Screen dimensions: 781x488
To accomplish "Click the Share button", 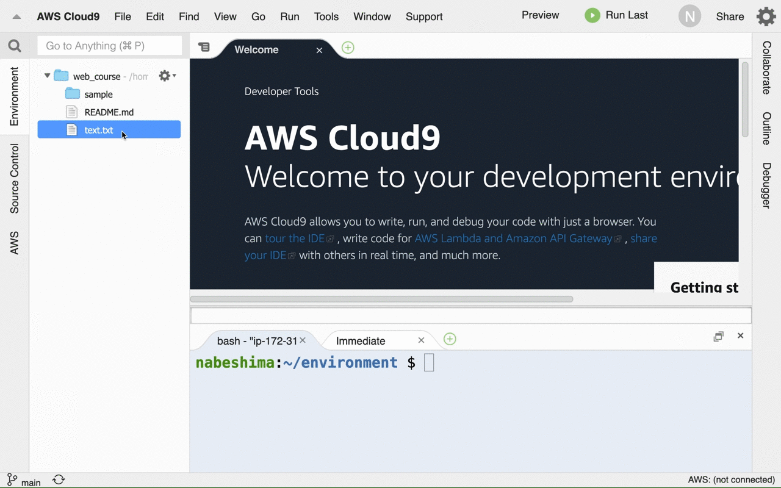I will coord(730,16).
